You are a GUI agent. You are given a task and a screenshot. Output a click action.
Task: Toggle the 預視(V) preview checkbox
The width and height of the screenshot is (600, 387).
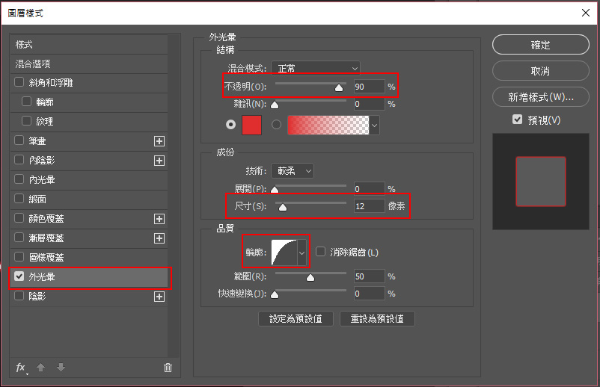[x=518, y=120]
